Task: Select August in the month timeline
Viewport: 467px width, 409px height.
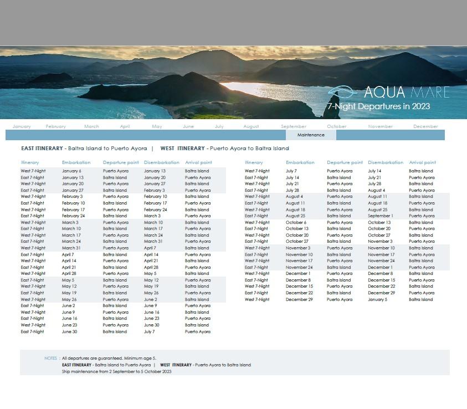Action: point(251,126)
